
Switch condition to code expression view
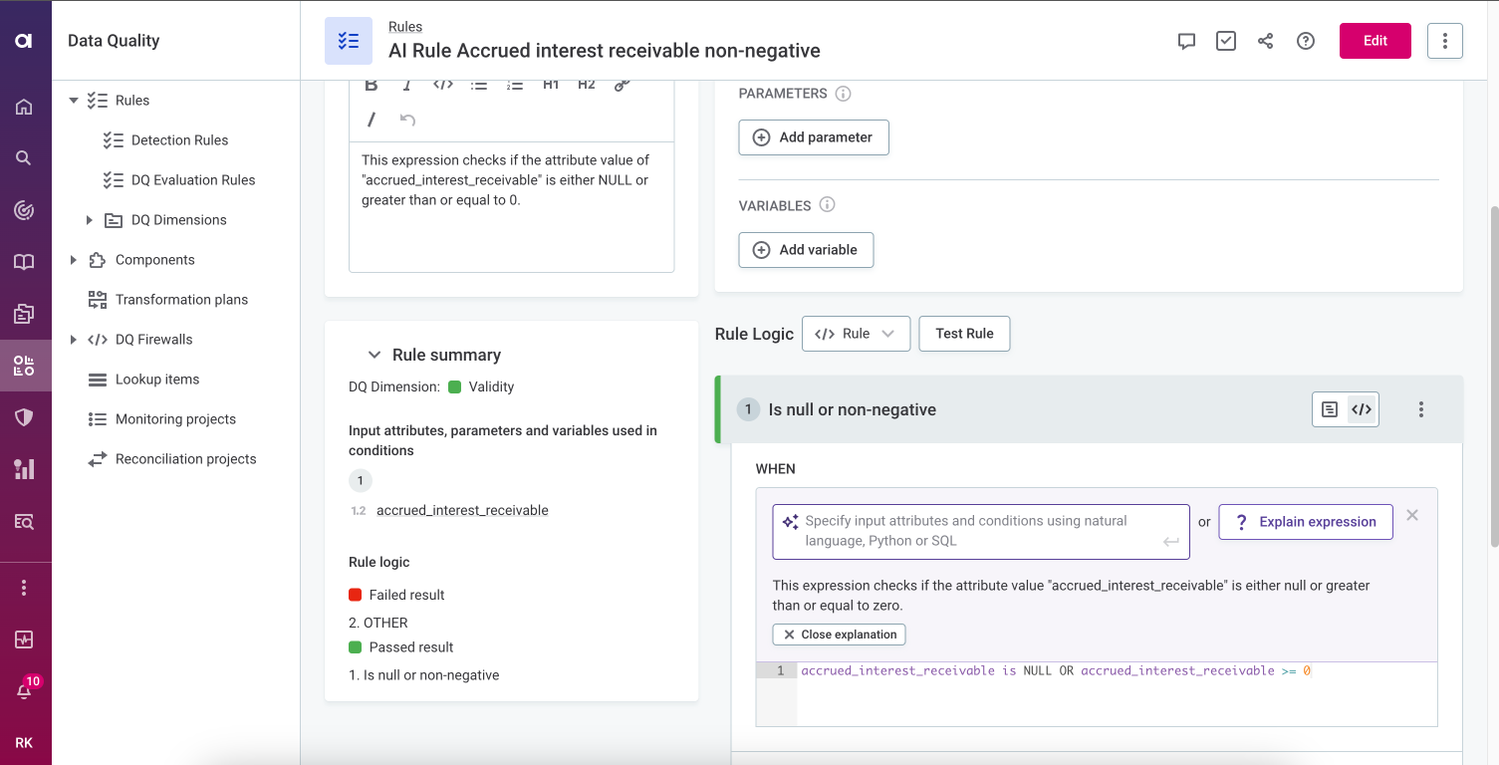click(x=1362, y=409)
